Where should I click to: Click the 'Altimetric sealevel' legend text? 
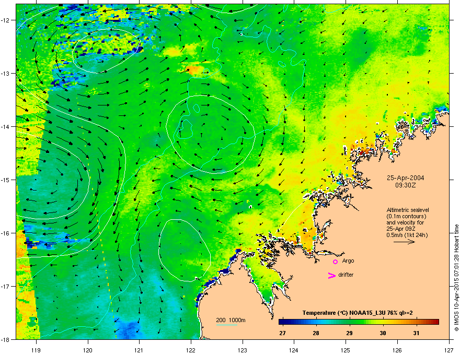(x=408, y=210)
